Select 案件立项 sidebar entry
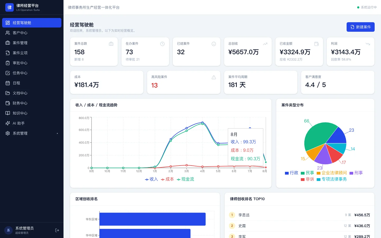This screenshot has height=238, width=381. coord(32,53)
